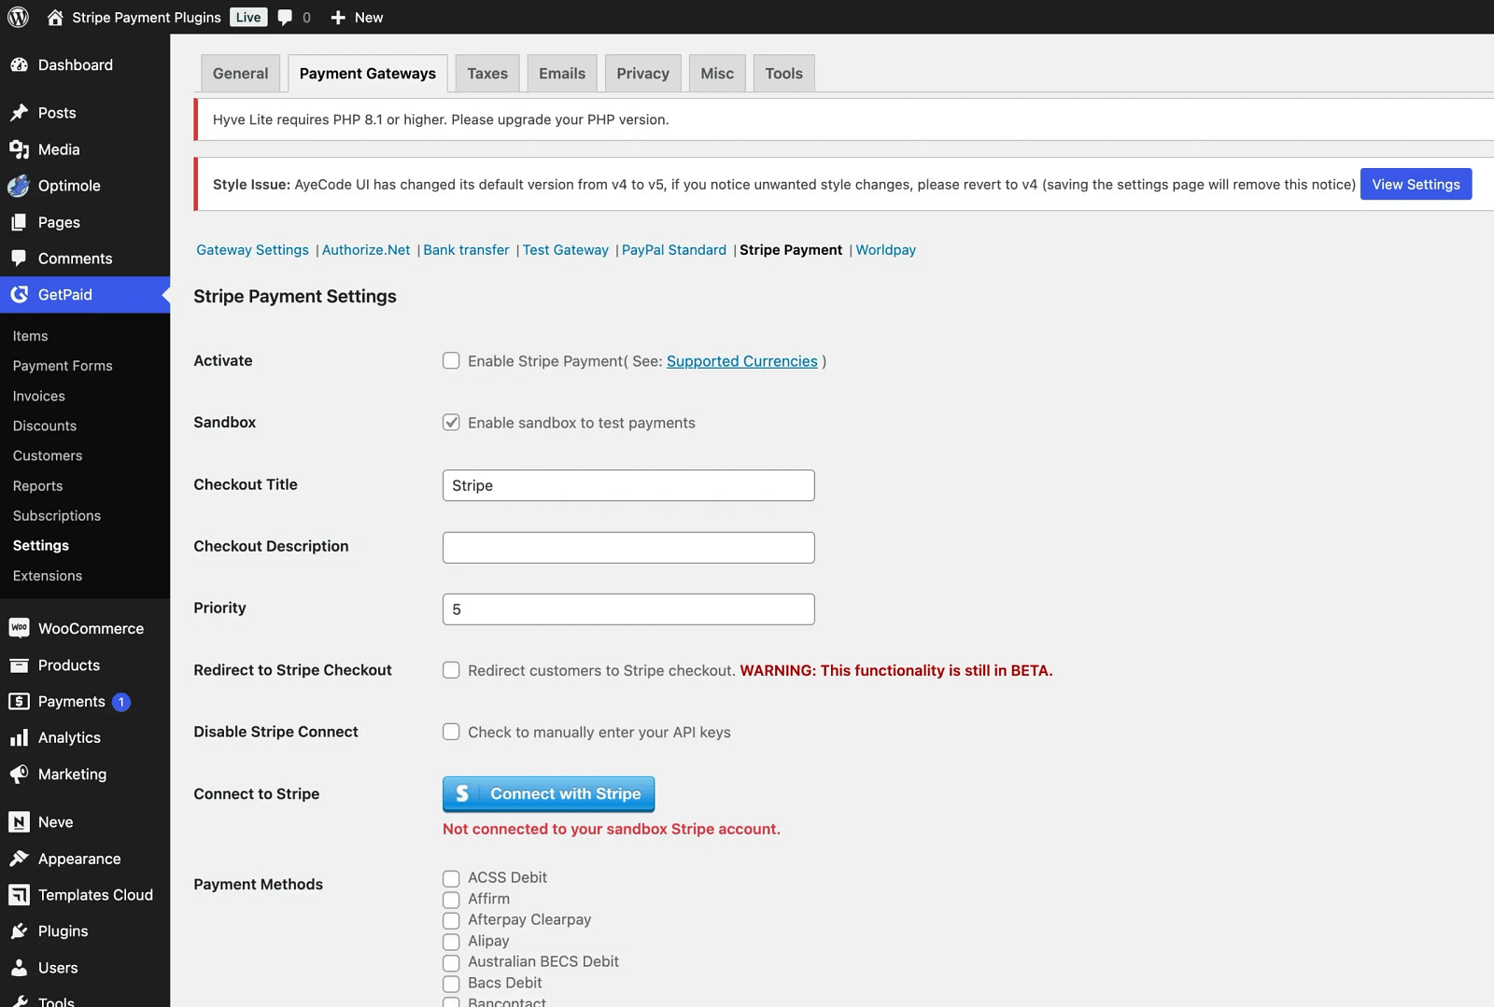Click the Templates Cloud icon
Viewport: 1494px width, 1007px height.
pyautogui.click(x=19, y=895)
